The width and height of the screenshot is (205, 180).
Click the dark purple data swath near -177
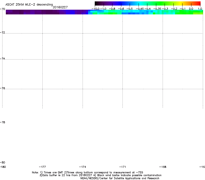(42, 12)
